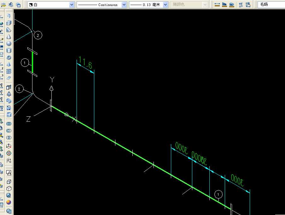285x215 pixels.
Task: Click balloon 1 next to the vertical green segment
Action: (25, 63)
